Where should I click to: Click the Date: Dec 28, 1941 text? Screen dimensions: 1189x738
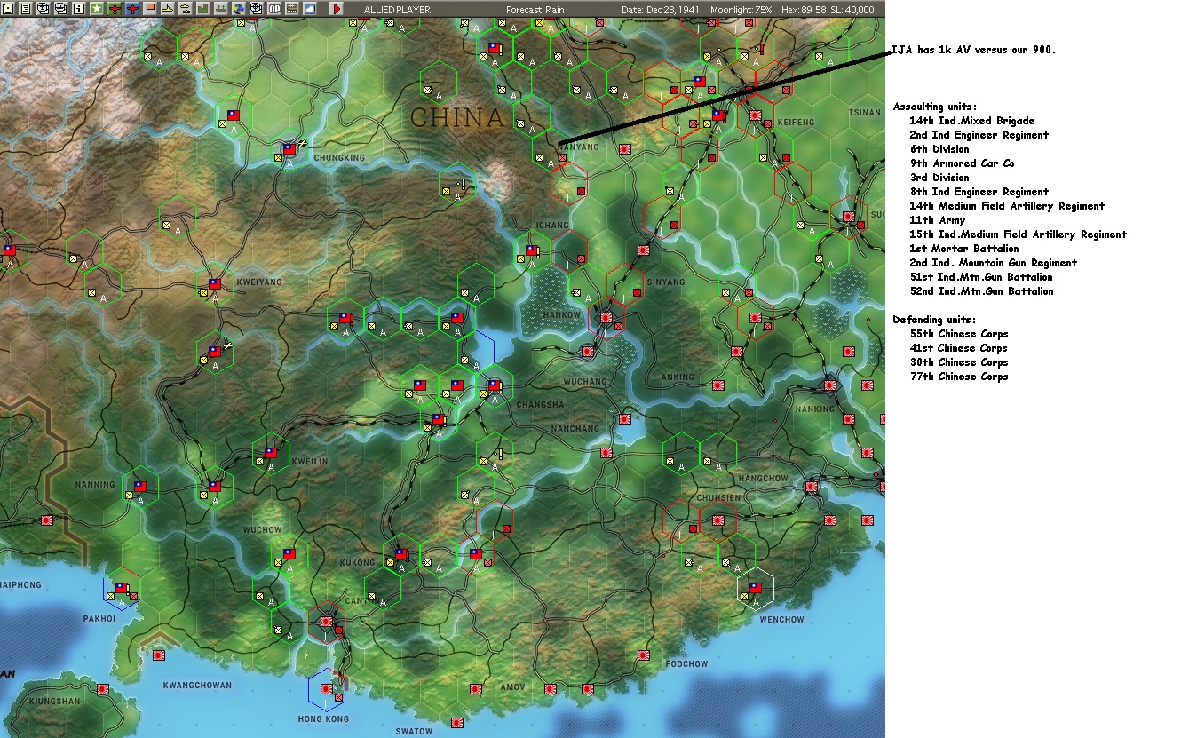coord(660,9)
